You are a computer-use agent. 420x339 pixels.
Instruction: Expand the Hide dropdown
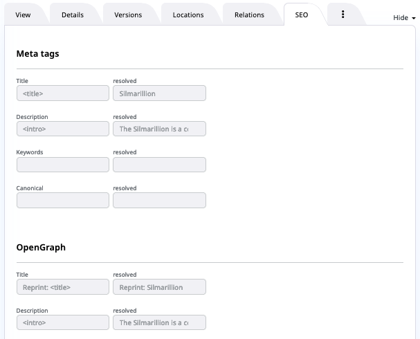[x=404, y=18]
